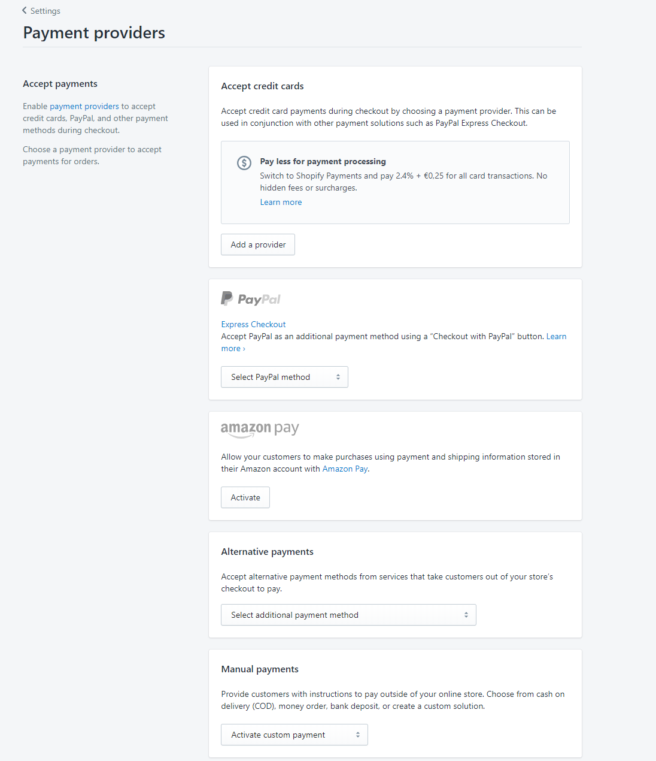Click the back chevron next to Settings

coord(25,10)
